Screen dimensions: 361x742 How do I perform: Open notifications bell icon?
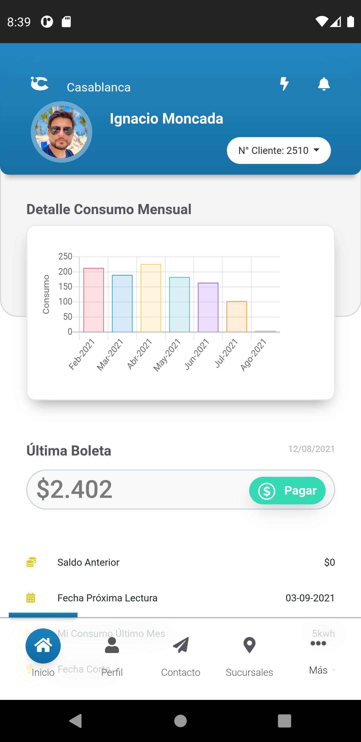[324, 84]
